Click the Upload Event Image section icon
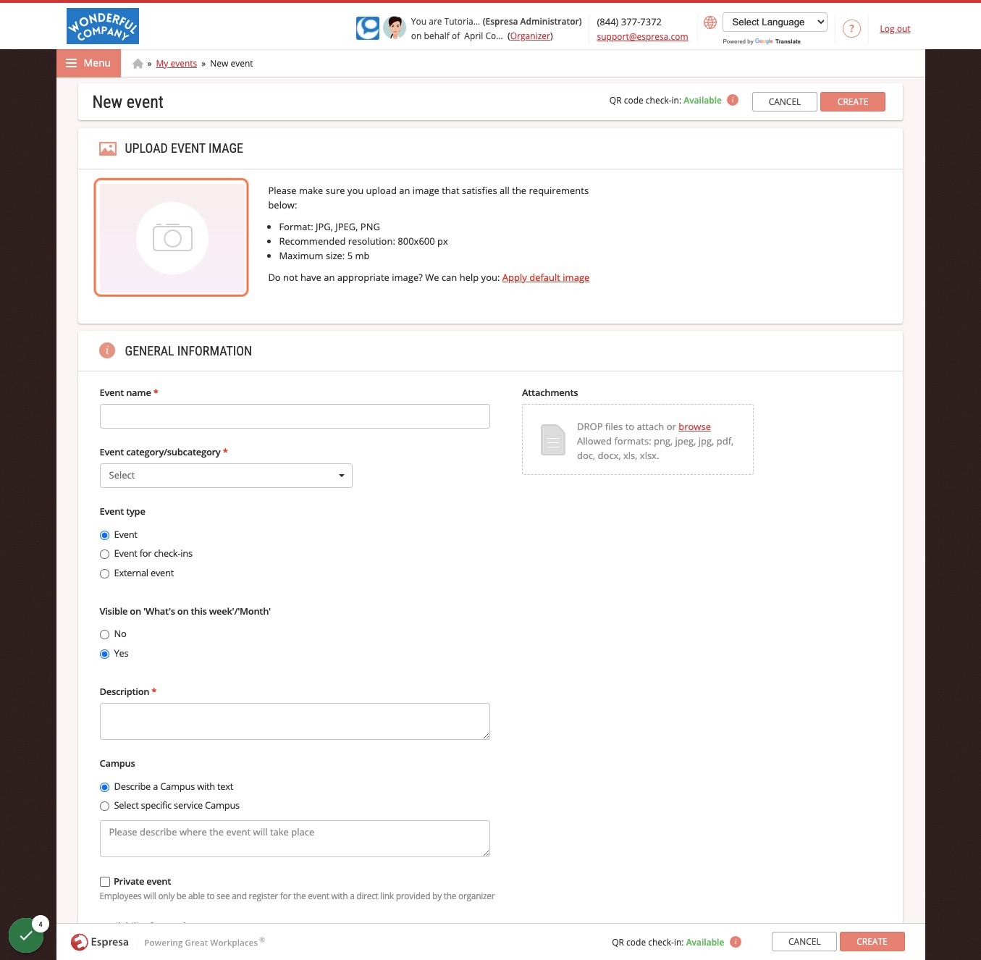 coord(108,148)
